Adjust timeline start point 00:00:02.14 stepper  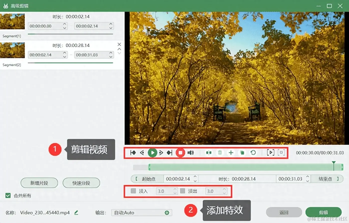[195, 179]
